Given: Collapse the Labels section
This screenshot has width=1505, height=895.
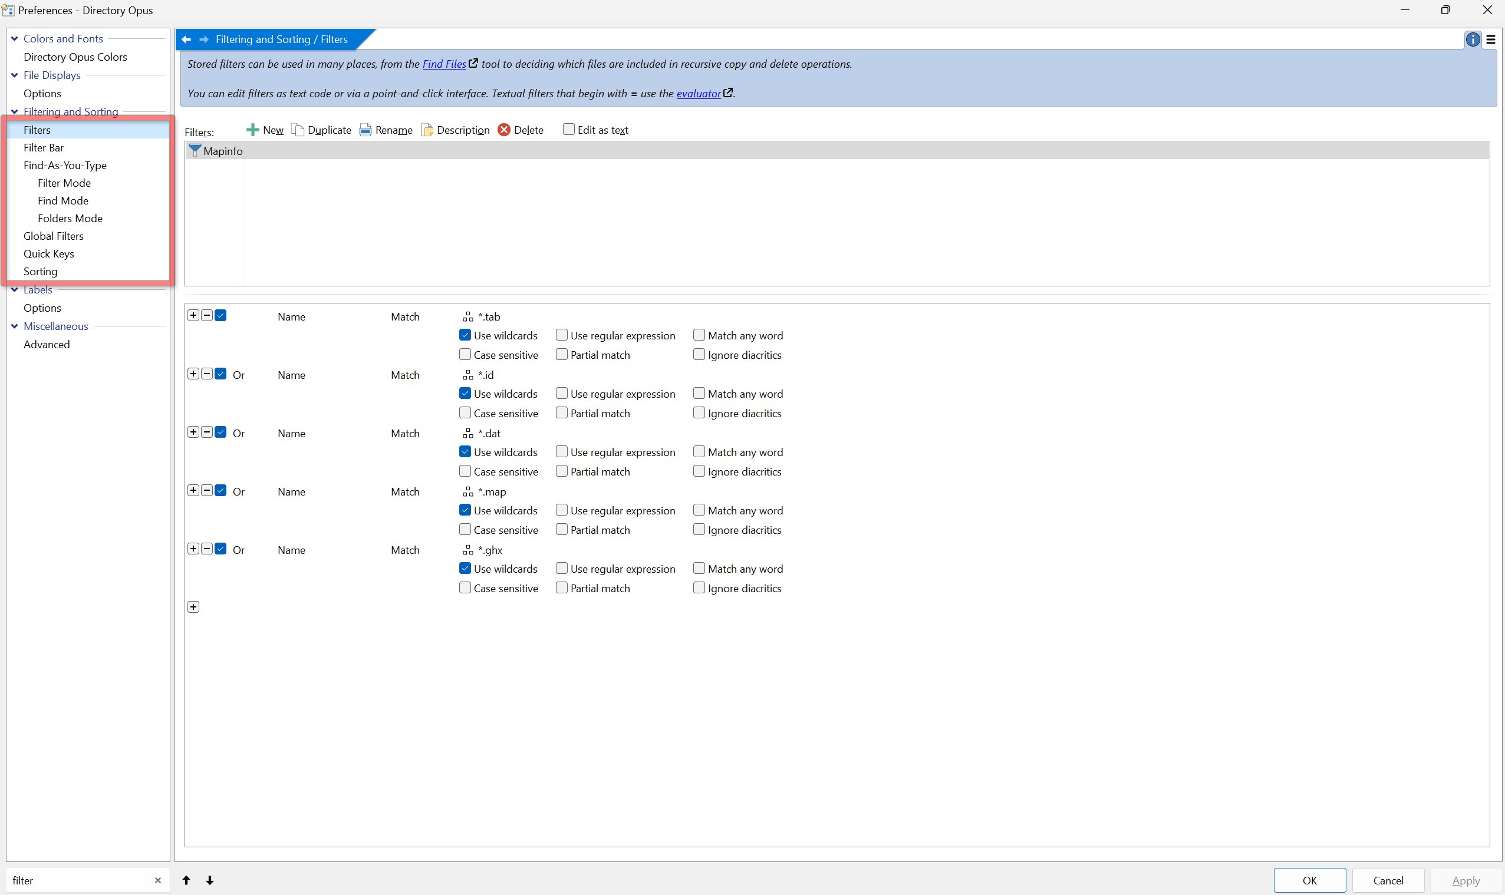Looking at the screenshot, I should click(x=15, y=290).
